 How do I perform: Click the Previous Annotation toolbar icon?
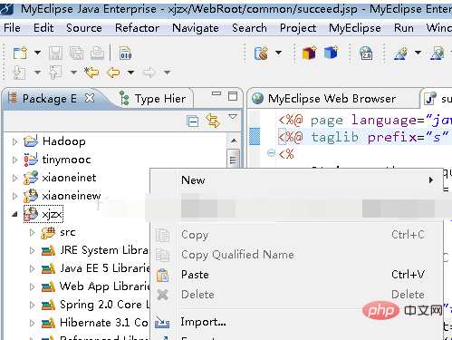click(x=55, y=73)
